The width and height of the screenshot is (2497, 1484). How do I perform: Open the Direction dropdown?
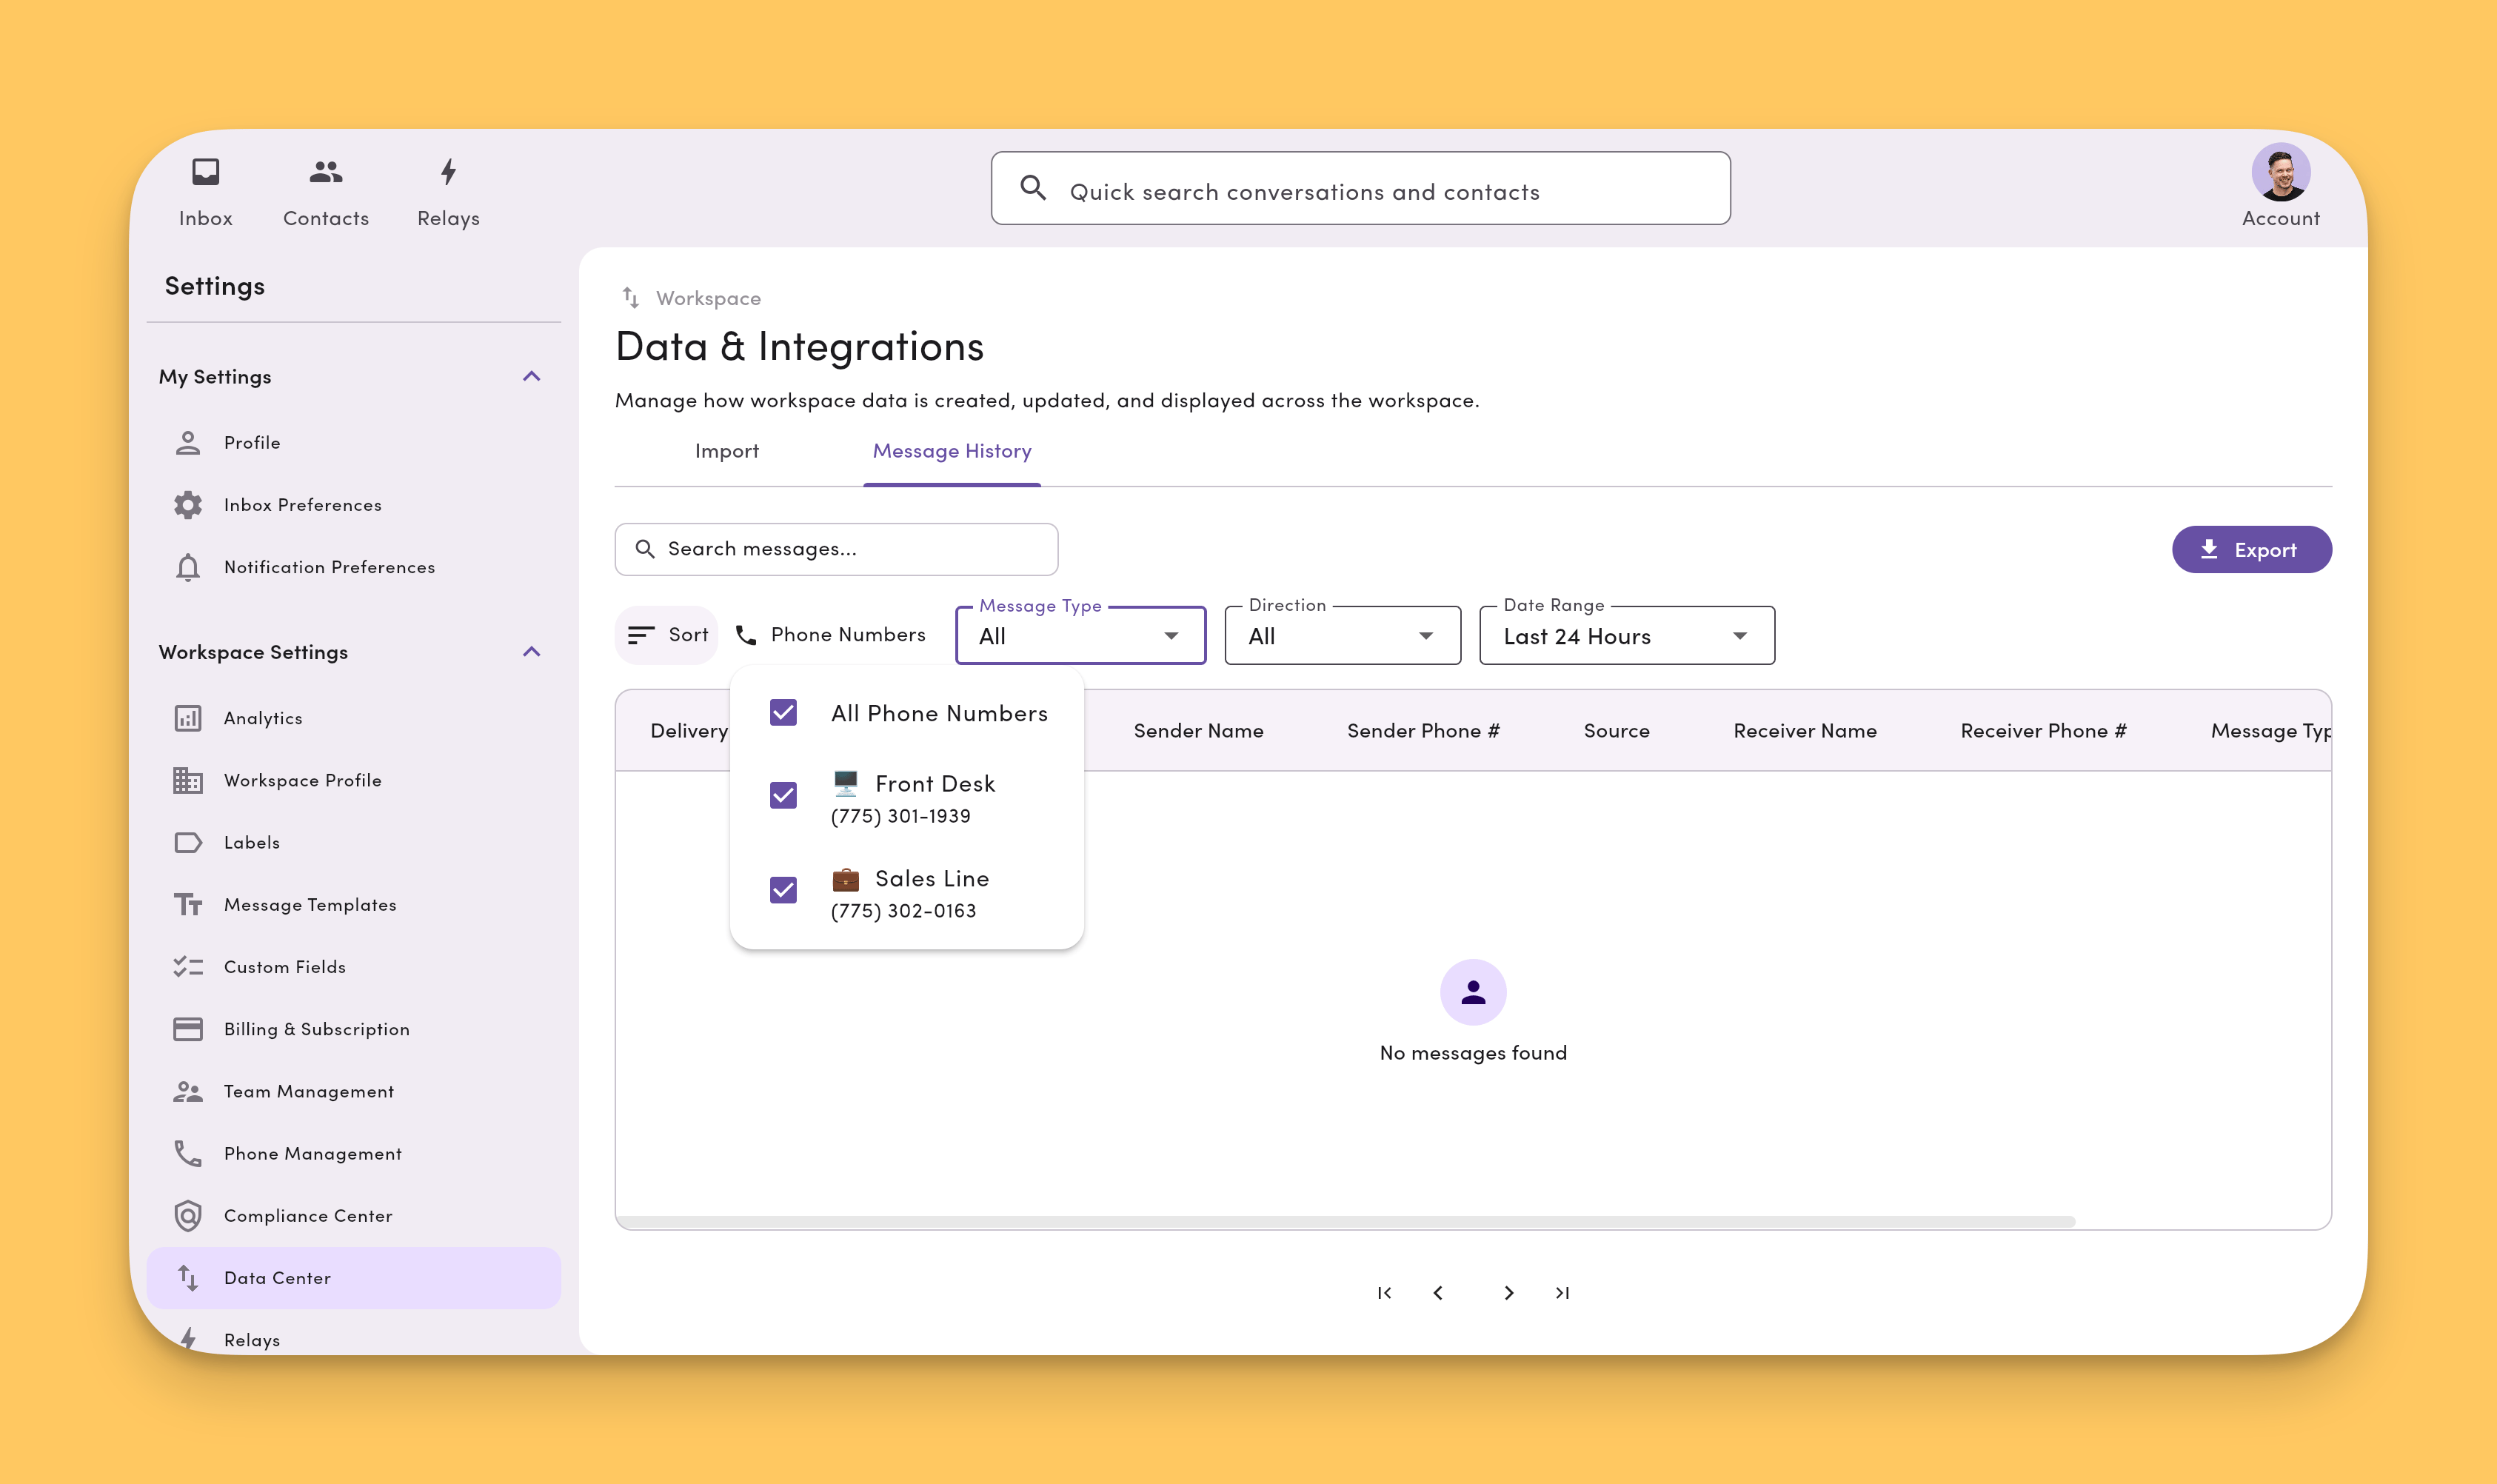tap(1343, 636)
